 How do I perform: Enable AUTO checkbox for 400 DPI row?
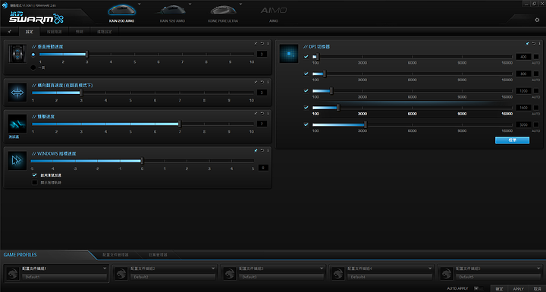coord(536,56)
